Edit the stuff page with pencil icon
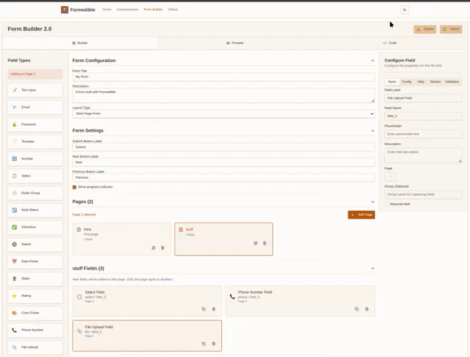Image resolution: width=470 pixels, height=357 pixels. 255,243
